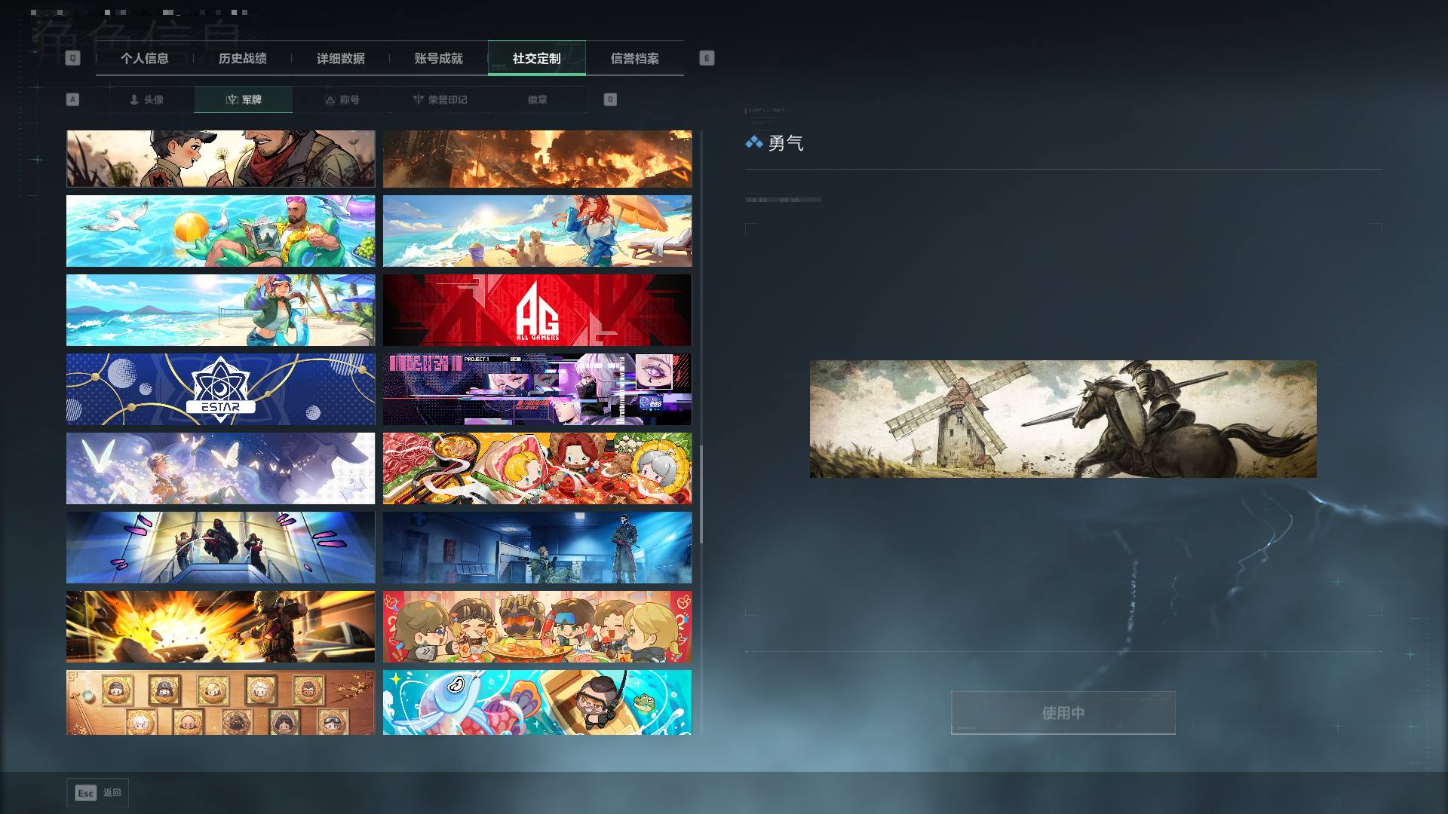This screenshot has height=814, width=1448.
Task: Open the 信誉档案 tab
Action: 634,58
